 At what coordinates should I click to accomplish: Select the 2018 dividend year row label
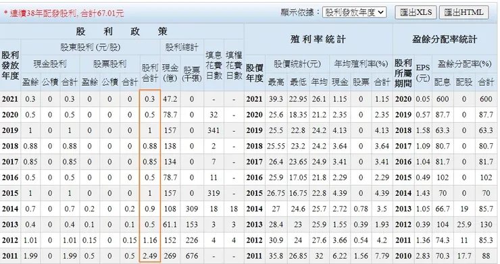coord(10,146)
